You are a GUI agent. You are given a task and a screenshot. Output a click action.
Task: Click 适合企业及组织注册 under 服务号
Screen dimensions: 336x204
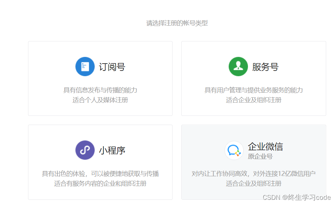[x=254, y=100]
